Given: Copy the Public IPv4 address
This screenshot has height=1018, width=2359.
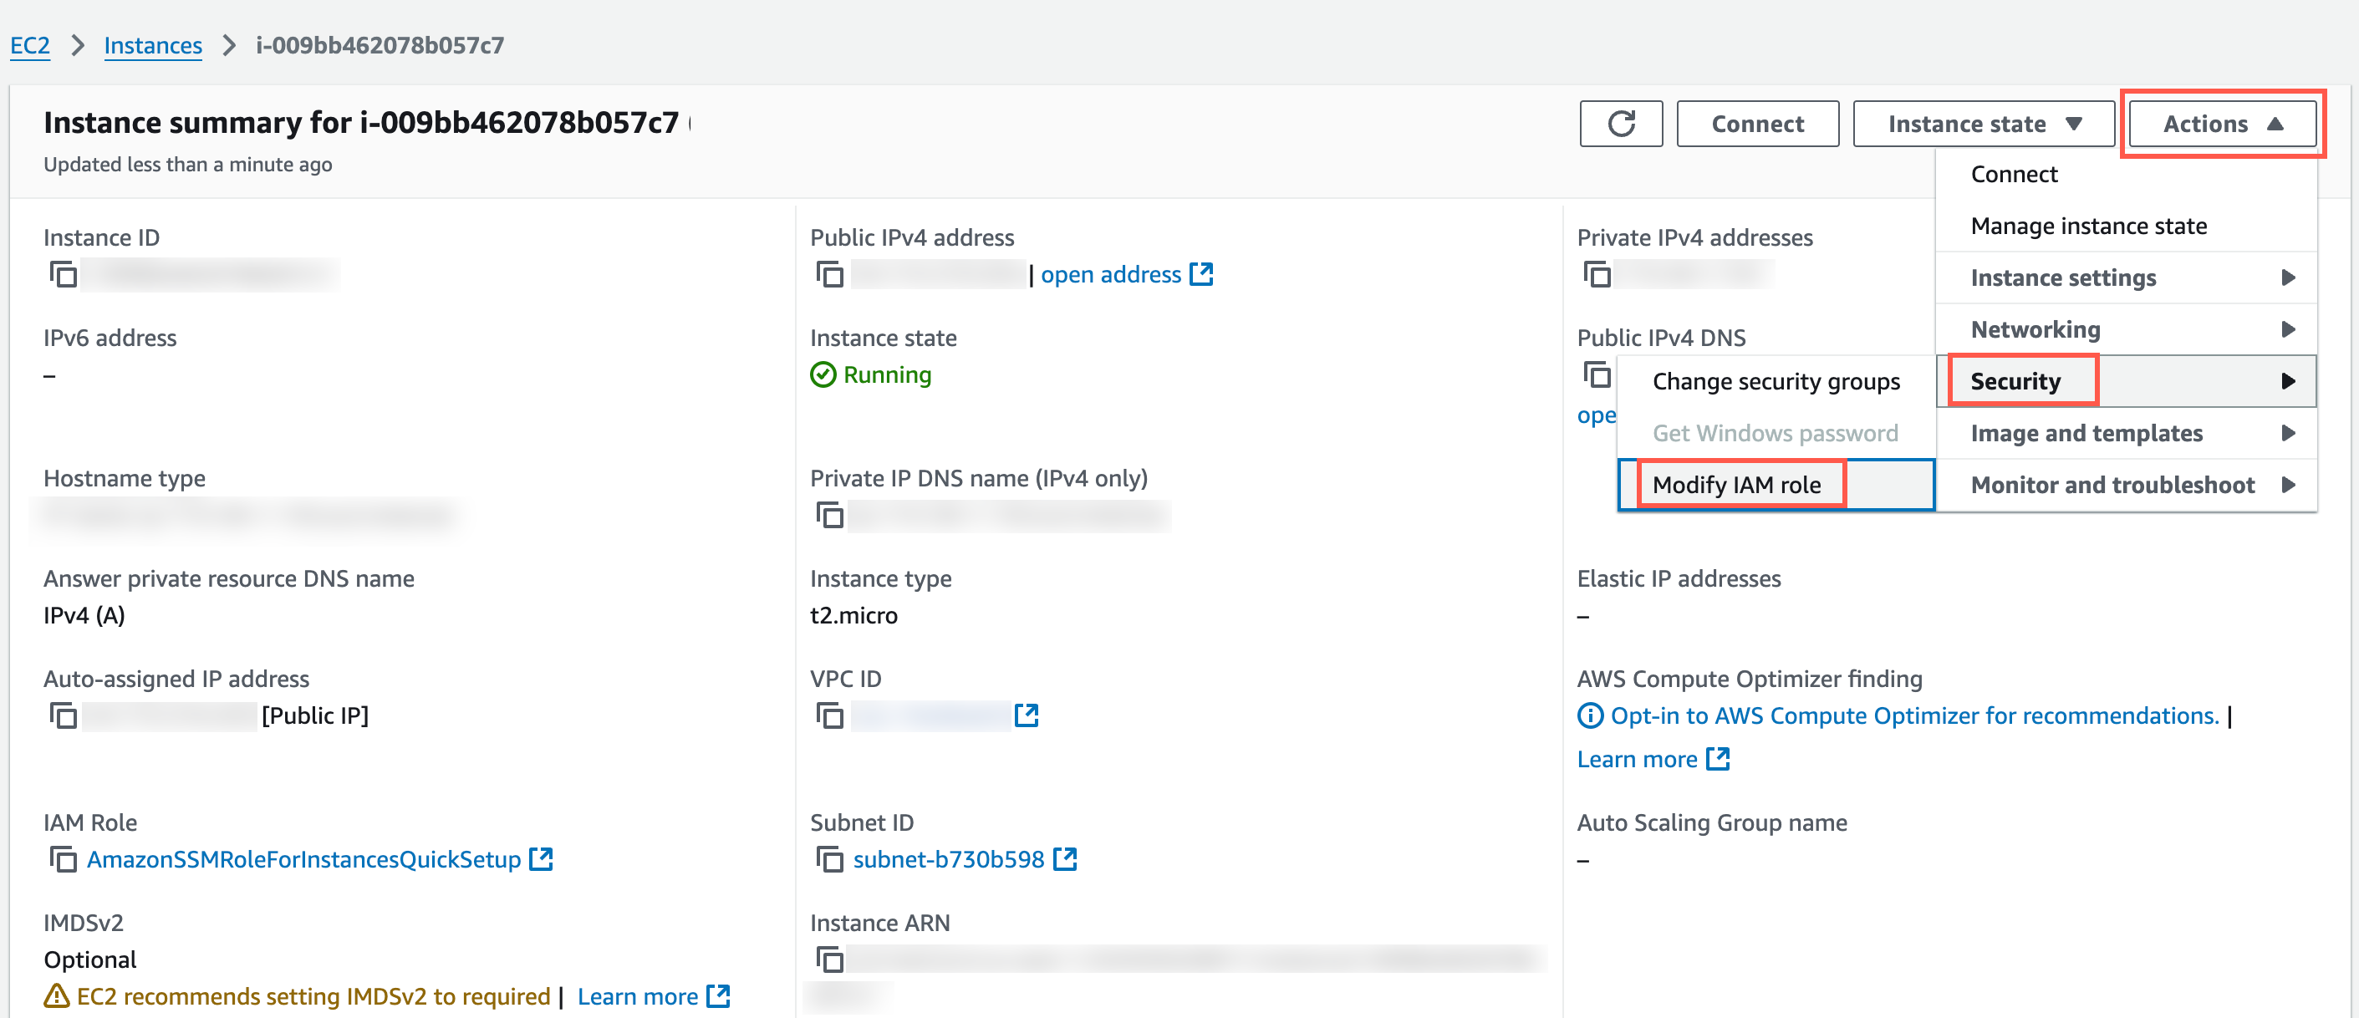Looking at the screenshot, I should [x=830, y=274].
